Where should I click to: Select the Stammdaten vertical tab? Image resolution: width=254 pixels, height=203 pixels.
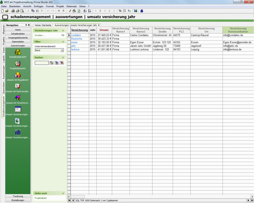pyautogui.click(x=3, y=88)
